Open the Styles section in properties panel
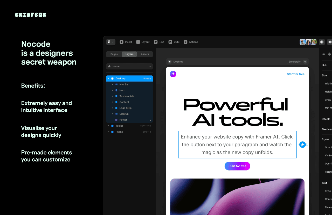Image resolution: width=332 pixels, height=215 pixels. pyautogui.click(x=326, y=139)
